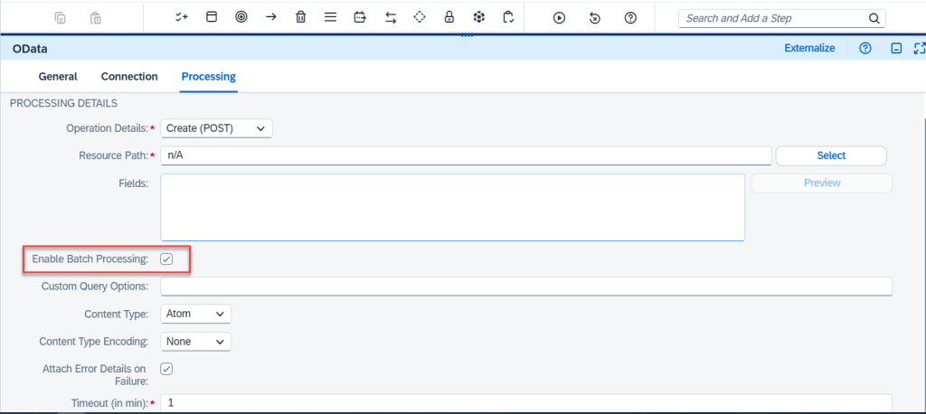Toggle Attach Error Details on Failure
Viewport: 926px width, 414px height.
tap(166, 369)
